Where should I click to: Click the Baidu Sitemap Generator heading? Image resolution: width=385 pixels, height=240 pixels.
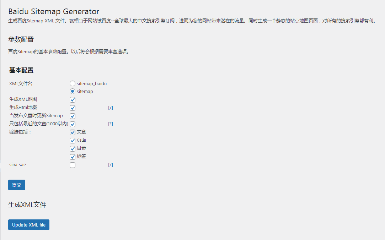pyautogui.click(x=54, y=11)
